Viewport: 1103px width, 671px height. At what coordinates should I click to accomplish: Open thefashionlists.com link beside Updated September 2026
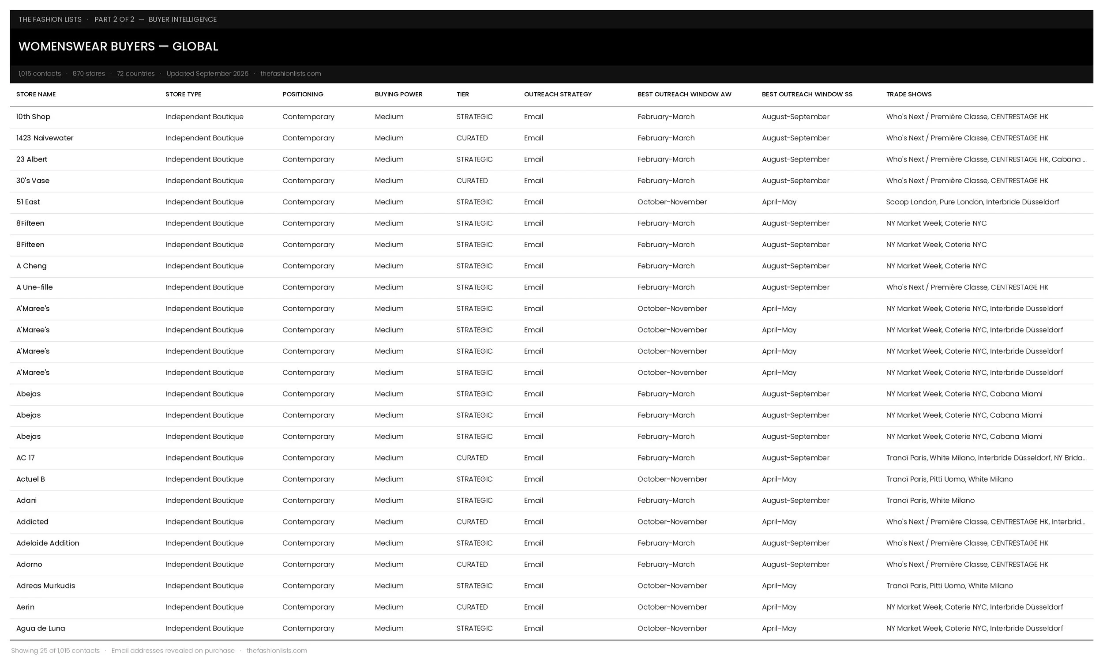pyautogui.click(x=290, y=73)
